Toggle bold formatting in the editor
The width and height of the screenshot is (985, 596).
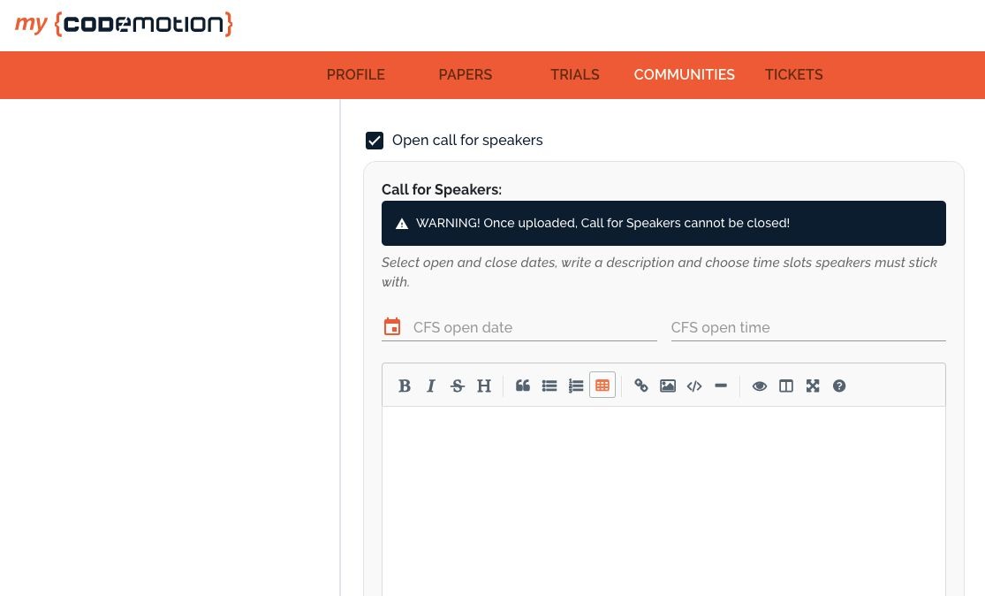click(405, 386)
